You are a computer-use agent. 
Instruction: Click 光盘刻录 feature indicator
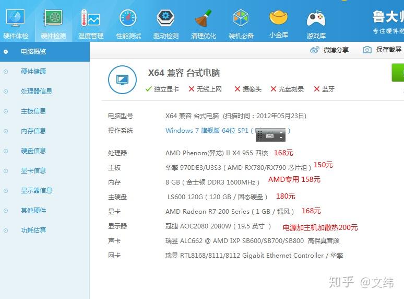tap(287, 89)
